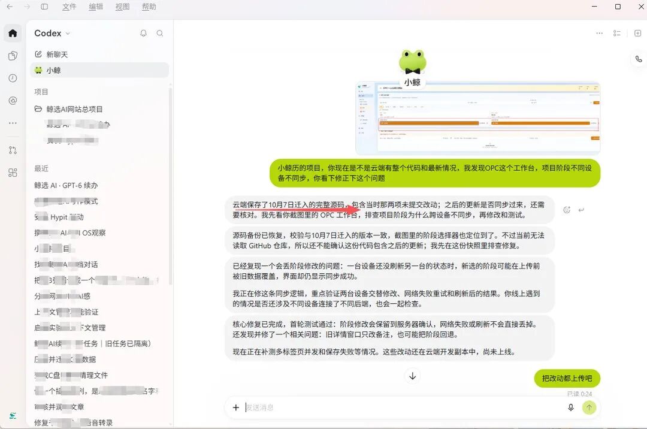
Task: Open the apps grid icon in sidebar
Action: pyautogui.click(x=13, y=173)
